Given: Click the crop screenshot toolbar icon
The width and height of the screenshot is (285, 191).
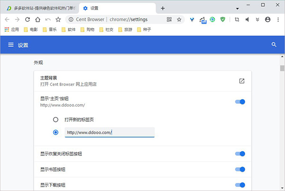Looking at the screenshot, I should pos(237,19).
